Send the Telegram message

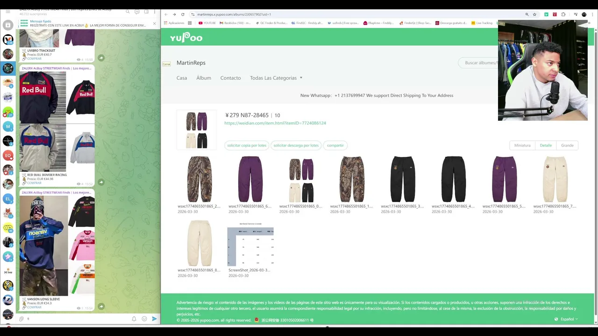[155, 319]
